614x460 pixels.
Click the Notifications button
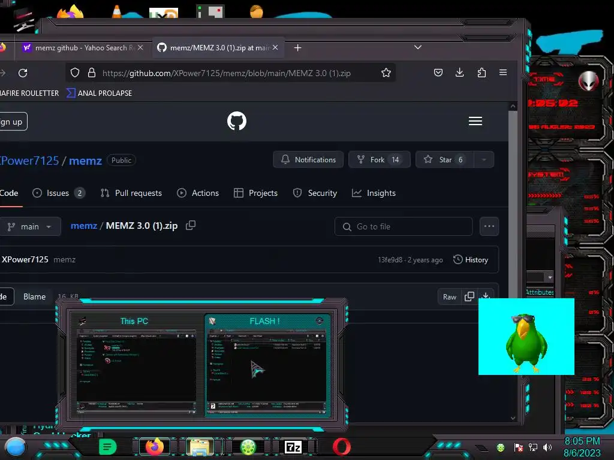pyautogui.click(x=308, y=159)
